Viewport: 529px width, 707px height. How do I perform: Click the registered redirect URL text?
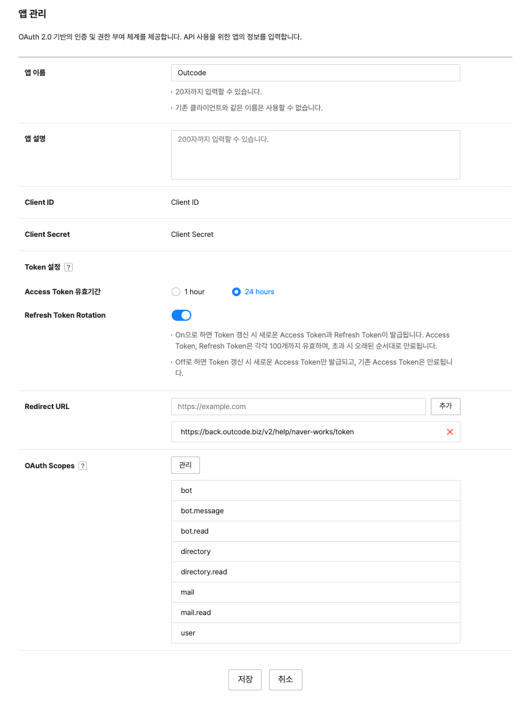[267, 432]
